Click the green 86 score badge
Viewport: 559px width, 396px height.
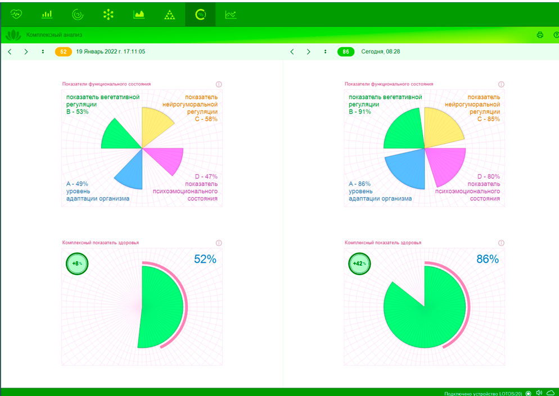click(x=345, y=52)
